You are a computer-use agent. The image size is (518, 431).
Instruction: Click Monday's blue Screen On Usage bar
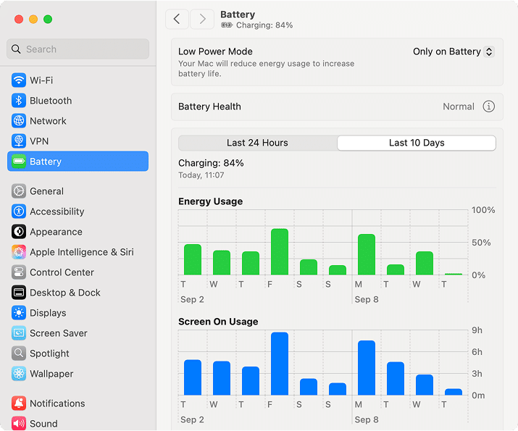coord(367,367)
